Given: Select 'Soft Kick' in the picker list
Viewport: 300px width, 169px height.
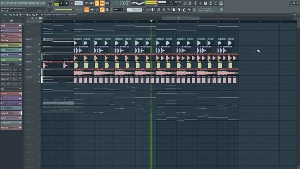Looking at the screenshot, I should click(x=11, y=94).
